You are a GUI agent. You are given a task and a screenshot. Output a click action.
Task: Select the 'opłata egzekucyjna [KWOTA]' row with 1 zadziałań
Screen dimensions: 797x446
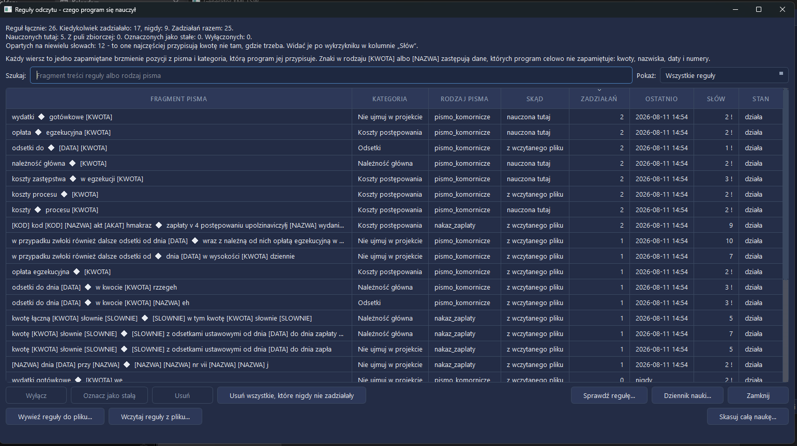pyautogui.click(x=395, y=272)
